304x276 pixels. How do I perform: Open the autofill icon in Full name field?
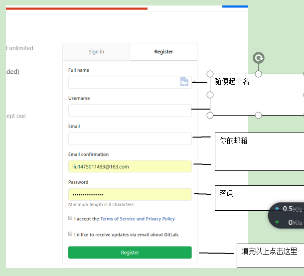coord(184,81)
